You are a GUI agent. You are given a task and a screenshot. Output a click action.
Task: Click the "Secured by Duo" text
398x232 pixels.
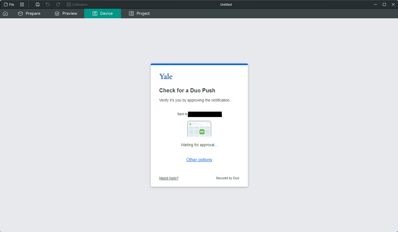point(227,178)
